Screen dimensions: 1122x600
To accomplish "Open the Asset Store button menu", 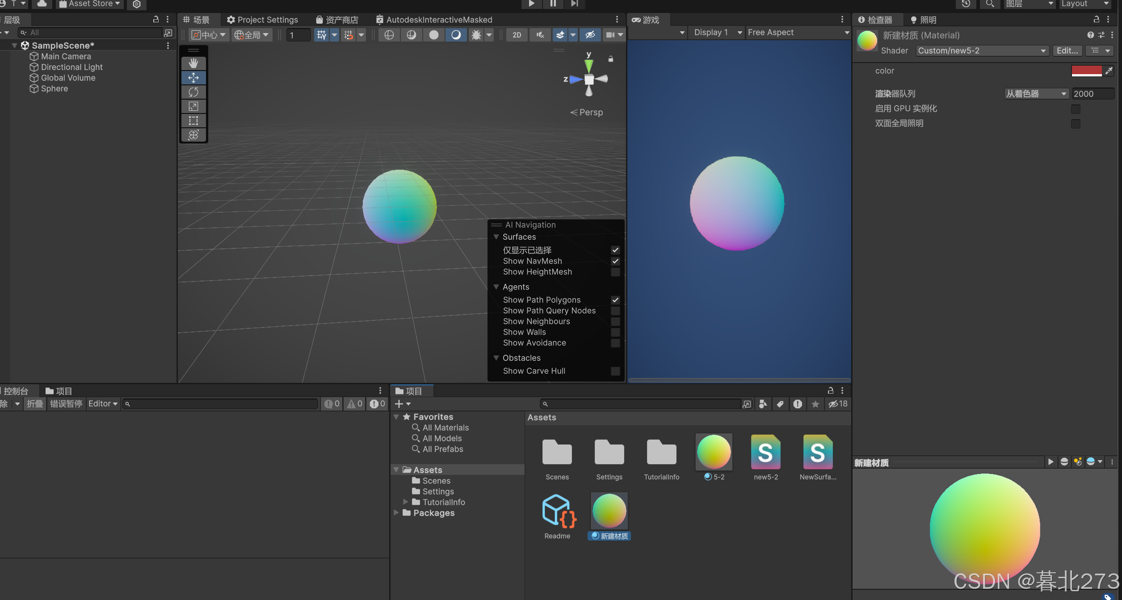I will point(89,4).
